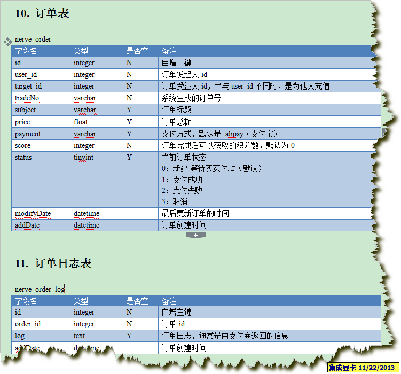Click the nerve_order table name text
The width and height of the screenshot is (401, 374).
tap(33, 40)
